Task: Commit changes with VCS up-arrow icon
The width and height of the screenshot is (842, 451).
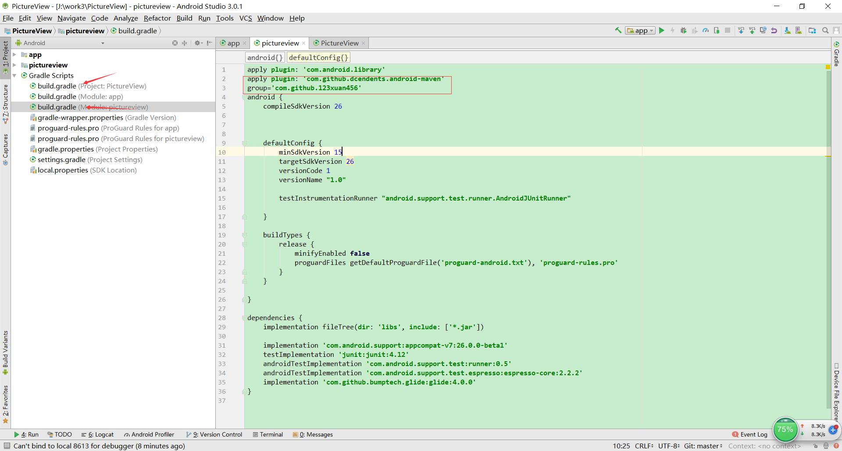Action: point(752,30)
